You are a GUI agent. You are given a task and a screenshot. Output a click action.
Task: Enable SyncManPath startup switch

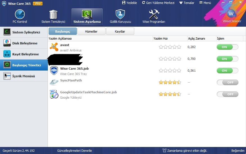(227, 82)
